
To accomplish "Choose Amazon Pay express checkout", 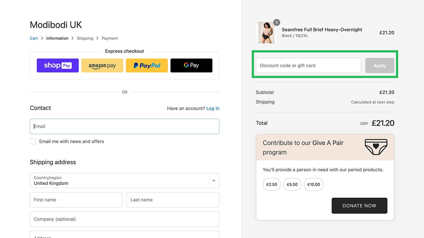I will [x=102, y=65].
